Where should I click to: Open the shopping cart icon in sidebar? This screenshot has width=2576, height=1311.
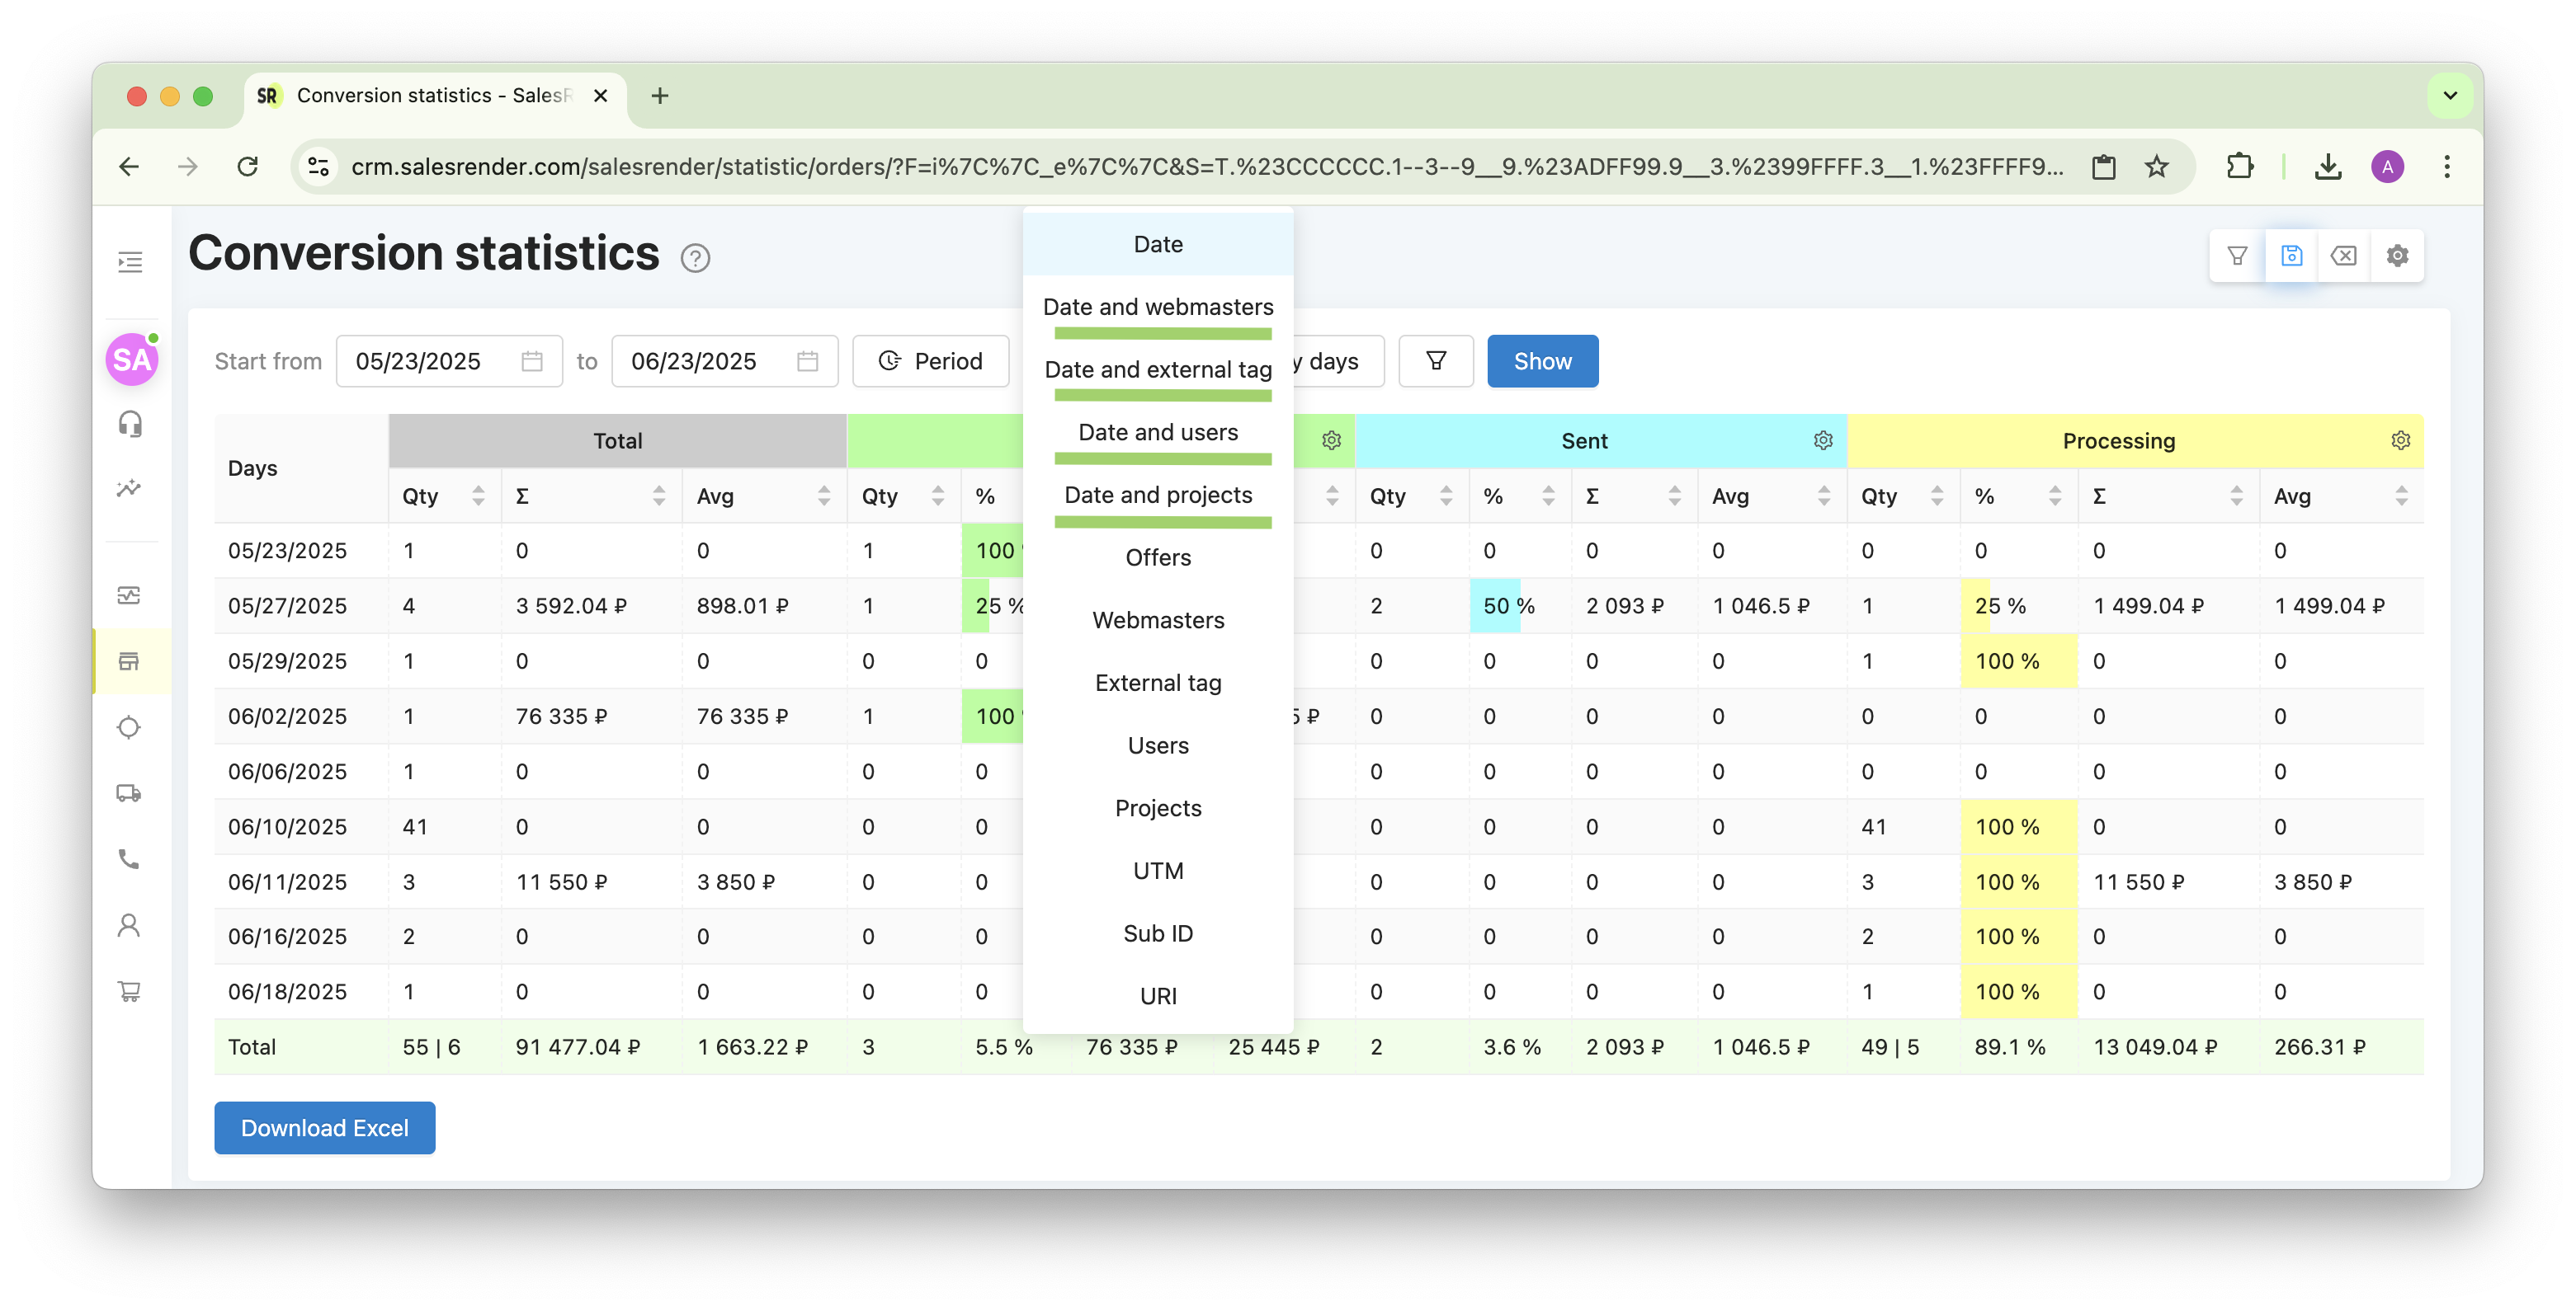129,991
